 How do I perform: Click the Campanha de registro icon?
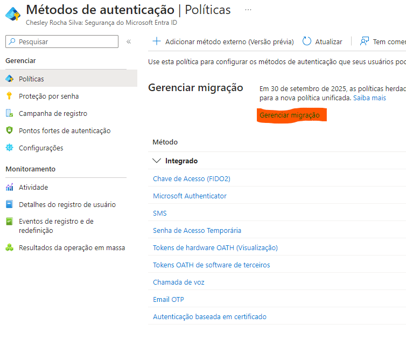[9, 113]
